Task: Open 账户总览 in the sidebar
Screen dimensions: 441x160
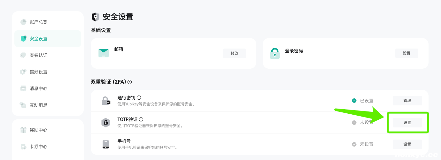Action: click(38, 22)
